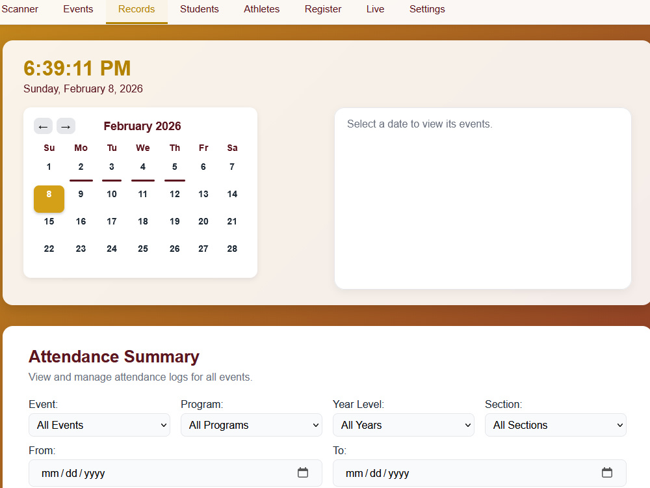This screenshot has width=650, height=488.
Task: Open the Live tab
Action: tap(375, 9)
